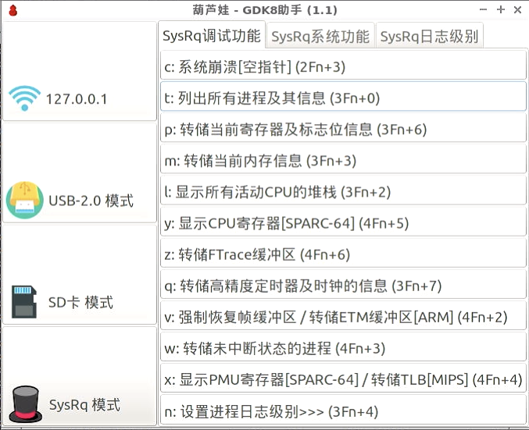The width and height of the screenshot is (529, 430).
Task: Close the GDK8助手 window
Action: (517, 10)
